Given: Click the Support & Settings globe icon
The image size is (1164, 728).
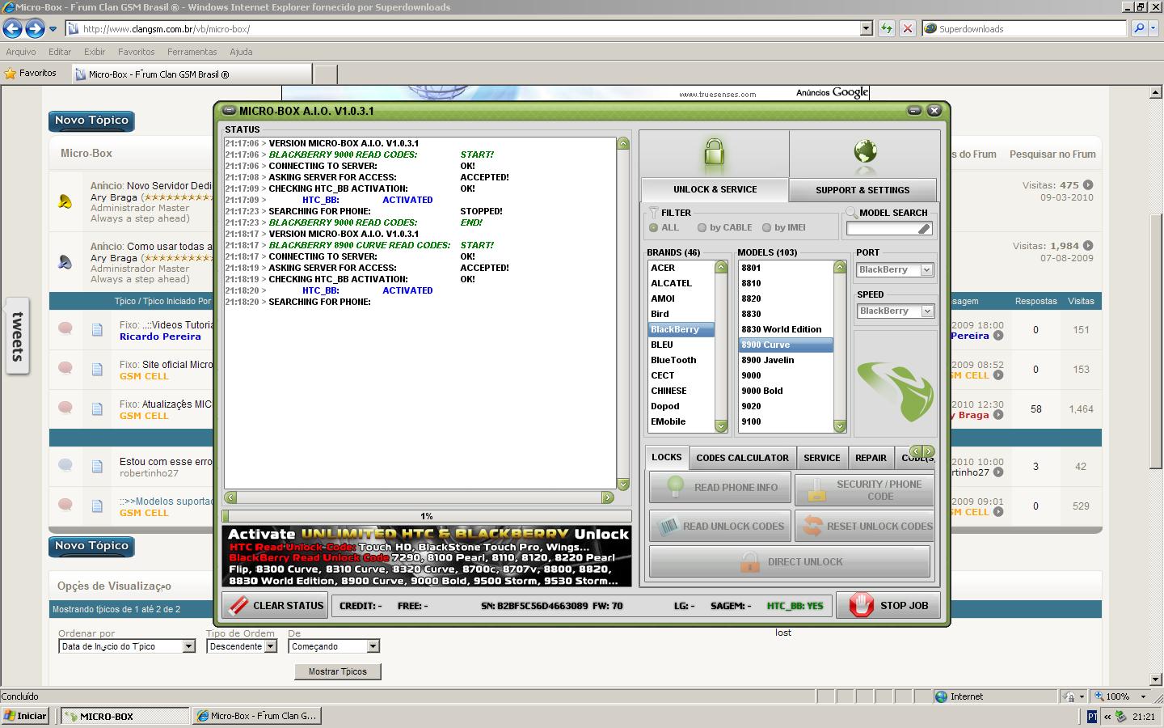Looking at the screenshot, I should click(x=865, y=152).
